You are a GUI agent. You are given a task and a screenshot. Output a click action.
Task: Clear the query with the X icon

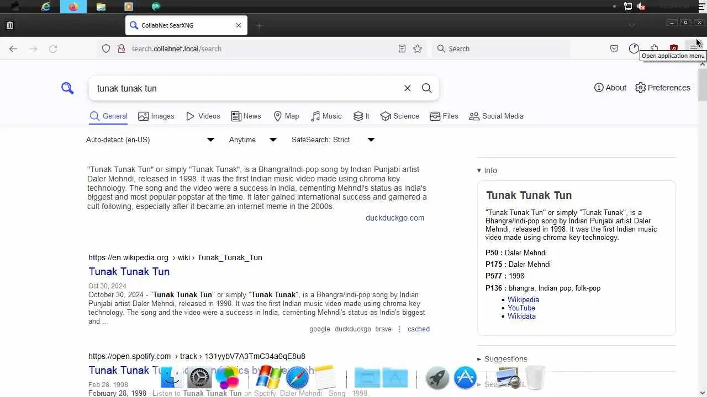[x=407, y=88]
